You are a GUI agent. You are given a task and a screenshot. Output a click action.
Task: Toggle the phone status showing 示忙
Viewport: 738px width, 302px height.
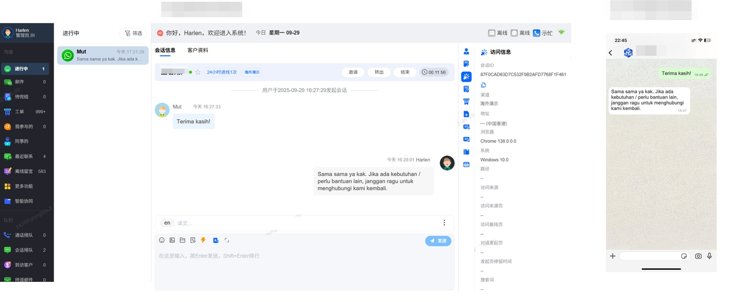543,33
